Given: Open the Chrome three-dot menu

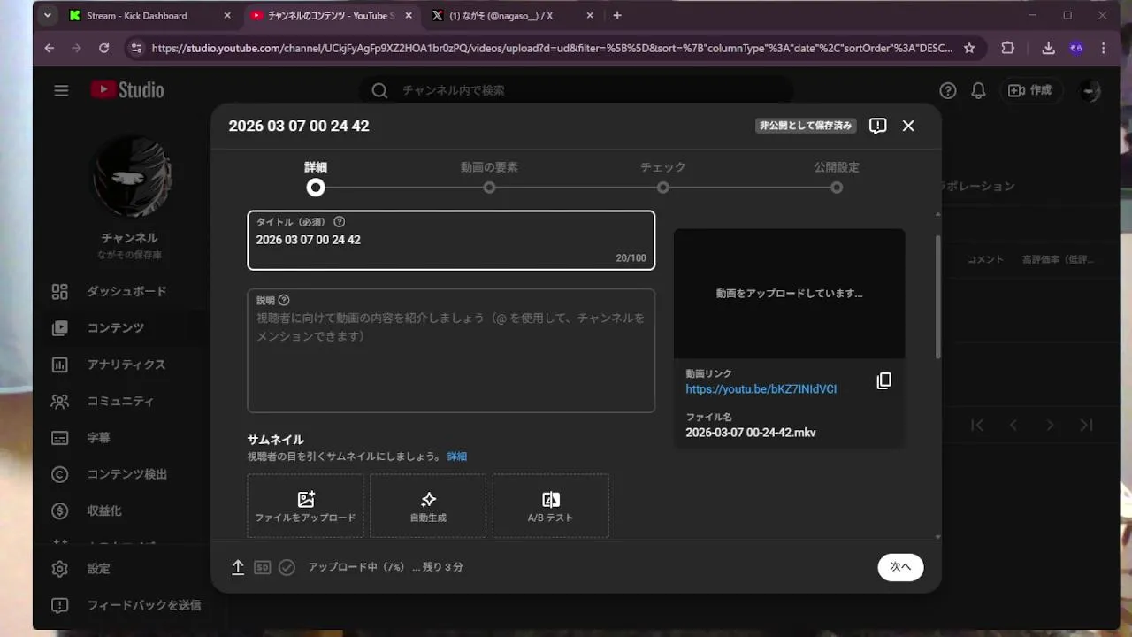Looking at the screenshot, I should tap(1104, 49).
